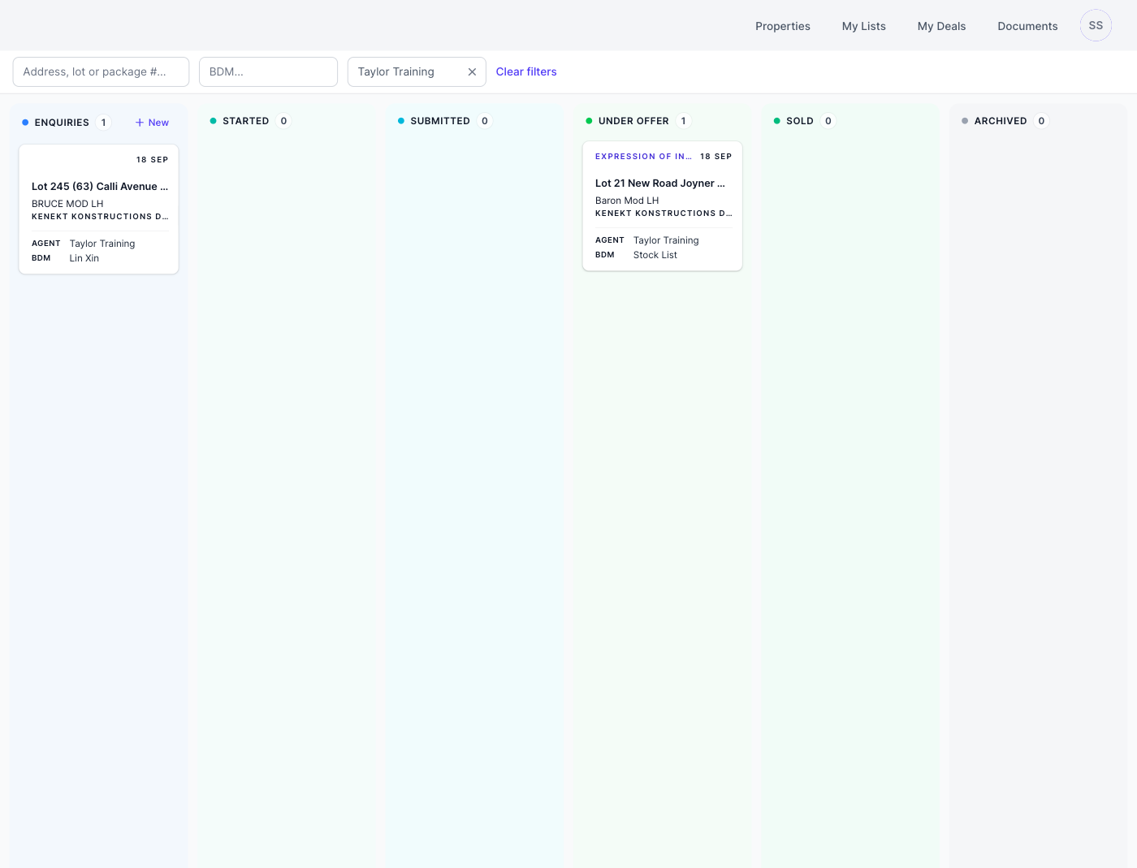1137x868 pixels.
Task: Click the Enquiries count badge
Action: [x=103, y=123]
